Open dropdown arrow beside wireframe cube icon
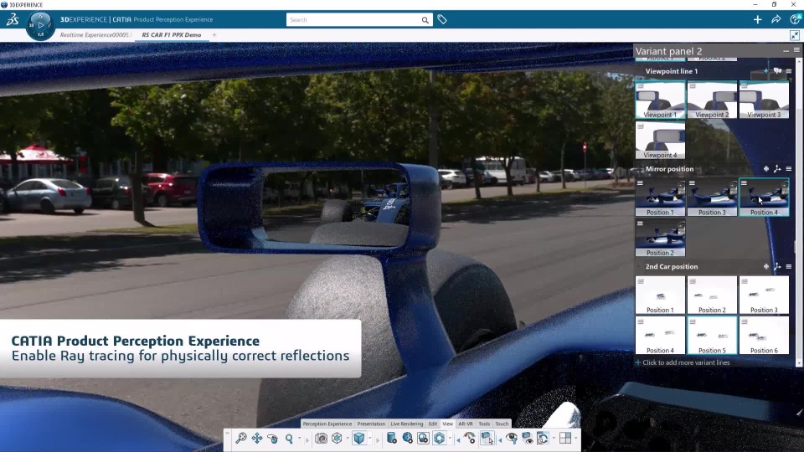Image resolution: width=804 pixels, height=452 pixels. point(347,439)
